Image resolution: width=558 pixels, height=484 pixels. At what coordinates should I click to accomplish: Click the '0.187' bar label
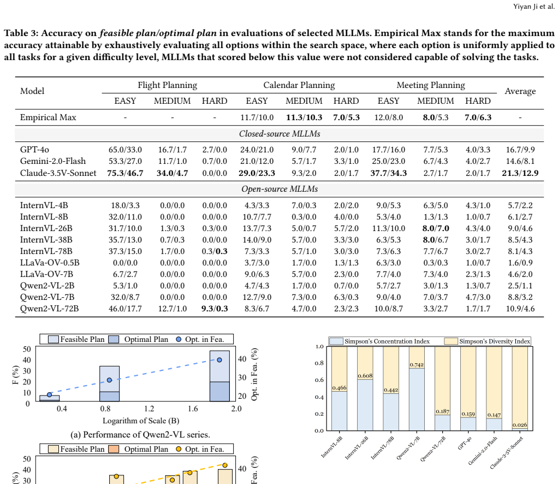[442, 411]
